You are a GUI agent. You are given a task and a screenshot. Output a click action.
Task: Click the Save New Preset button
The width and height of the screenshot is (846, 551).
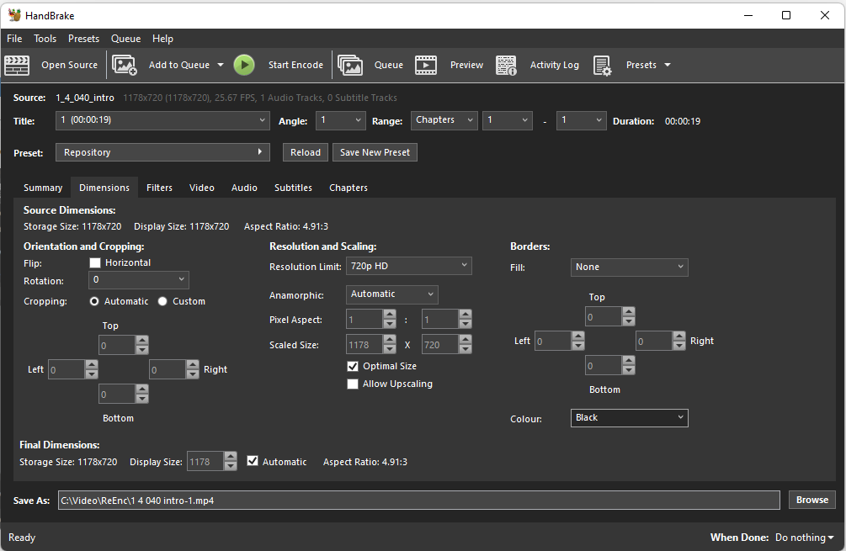tap(375, 152)
